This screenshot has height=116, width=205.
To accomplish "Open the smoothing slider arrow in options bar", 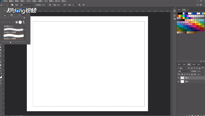I will tap(77, 5).
